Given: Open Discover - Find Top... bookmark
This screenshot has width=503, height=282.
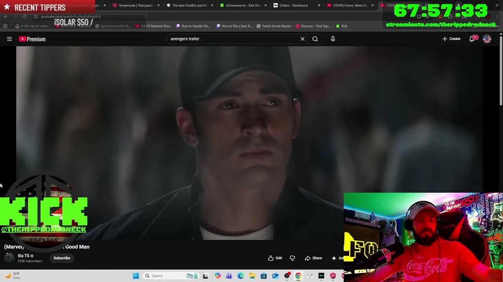Looking at the screenshot, I should click(313, 26).
